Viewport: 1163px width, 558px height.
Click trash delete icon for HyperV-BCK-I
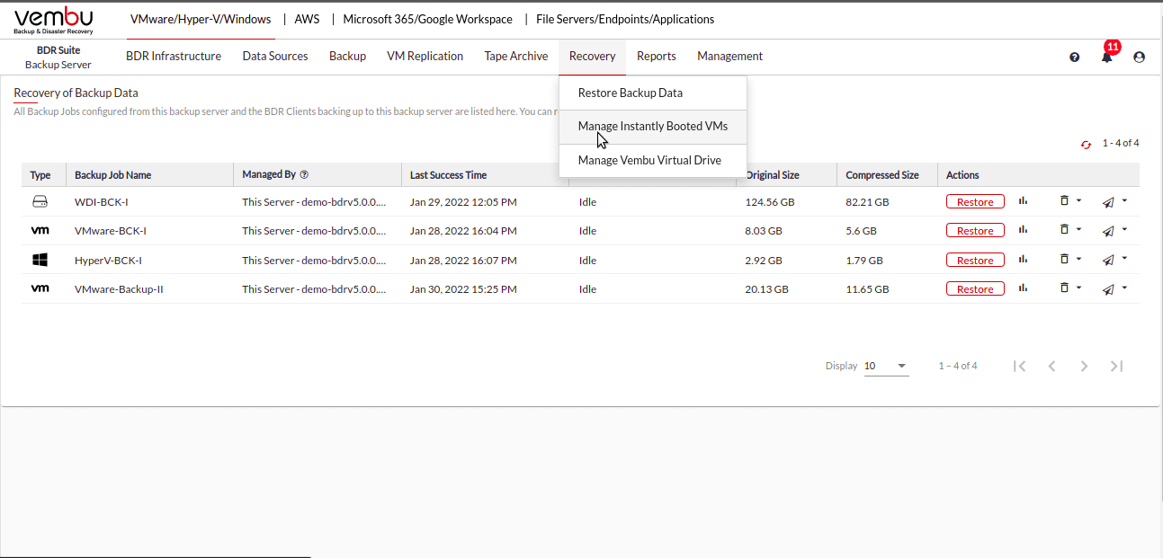pos(1064,260)
